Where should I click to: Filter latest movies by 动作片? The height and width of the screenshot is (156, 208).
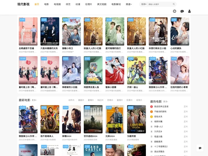click(71, 100)
